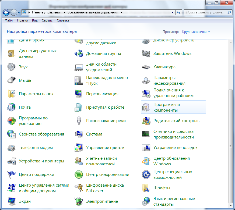Click the Forward navigation button

(14, 13)
